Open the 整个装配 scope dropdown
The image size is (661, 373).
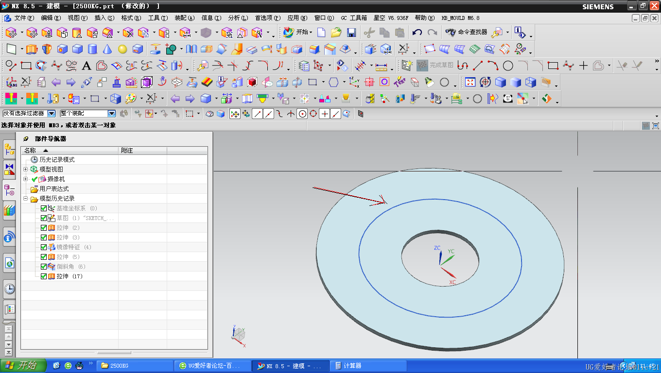click(x=112, y=113)
